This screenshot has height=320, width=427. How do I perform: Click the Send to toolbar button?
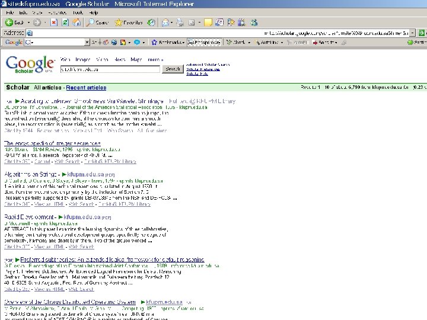coord(324,42)
